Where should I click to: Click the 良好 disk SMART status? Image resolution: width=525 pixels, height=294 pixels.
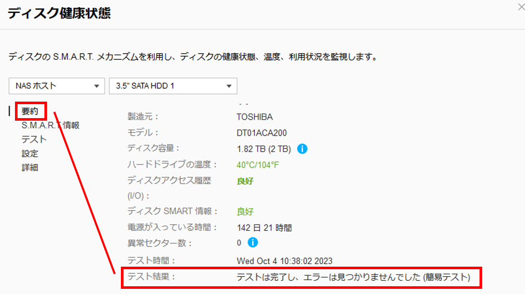click(245, 211)
